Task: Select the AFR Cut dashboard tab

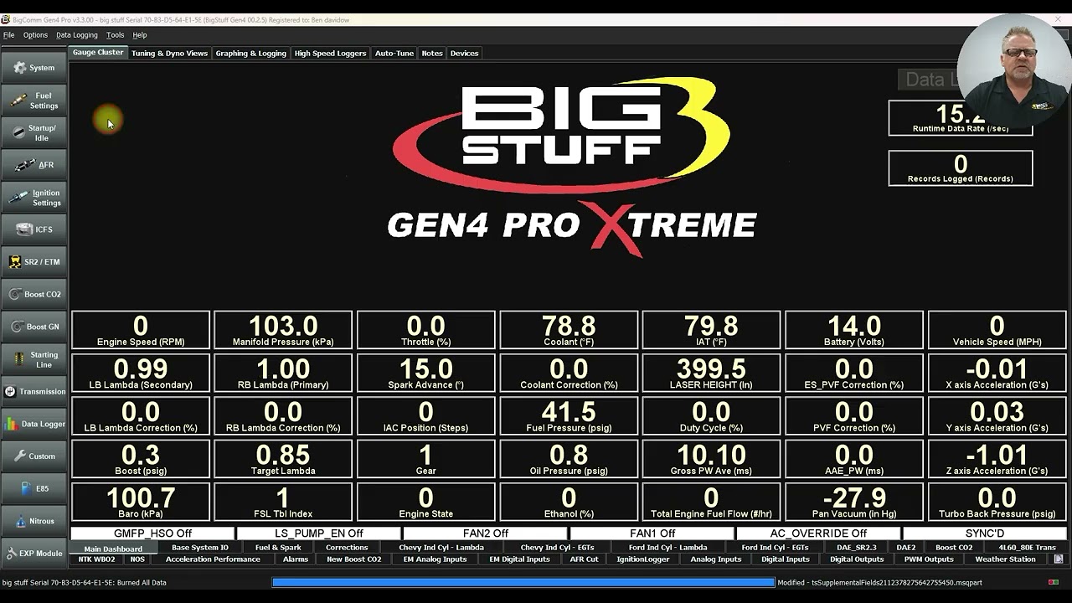Action: (585, 559)
